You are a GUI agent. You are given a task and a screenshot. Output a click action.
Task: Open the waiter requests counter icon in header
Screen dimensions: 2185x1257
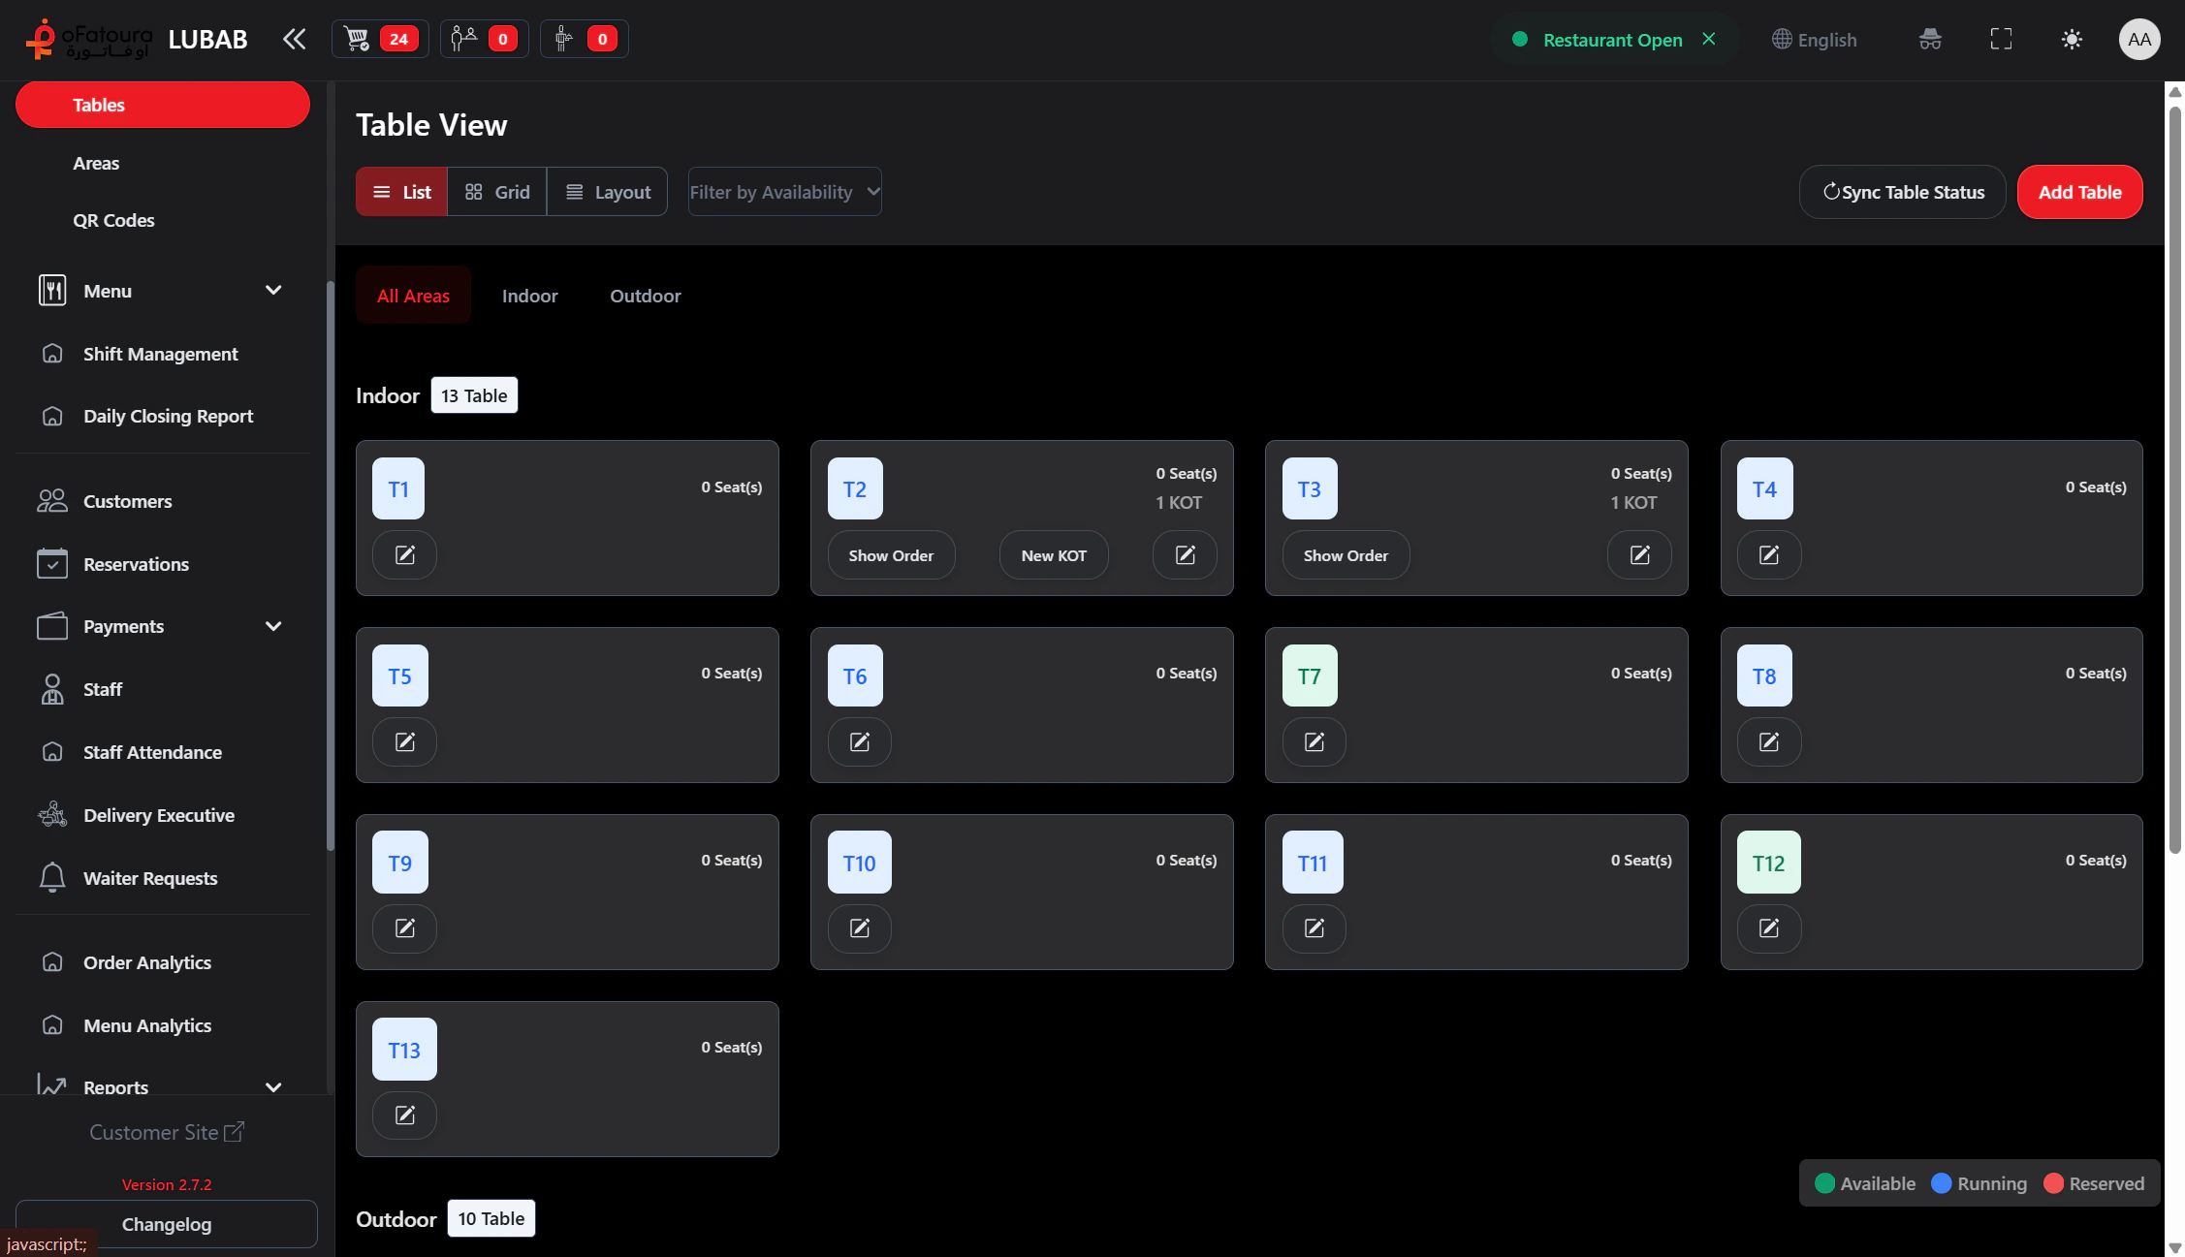(584, 39)
